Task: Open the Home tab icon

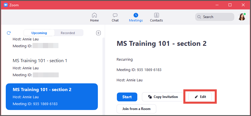Action: tap(94, 15)
